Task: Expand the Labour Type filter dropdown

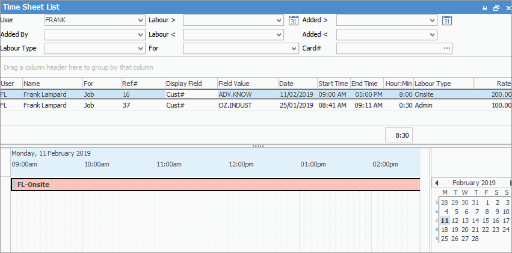Action: (141, 48)
